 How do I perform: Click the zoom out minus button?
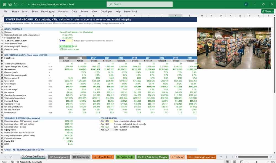click(247, 162)
